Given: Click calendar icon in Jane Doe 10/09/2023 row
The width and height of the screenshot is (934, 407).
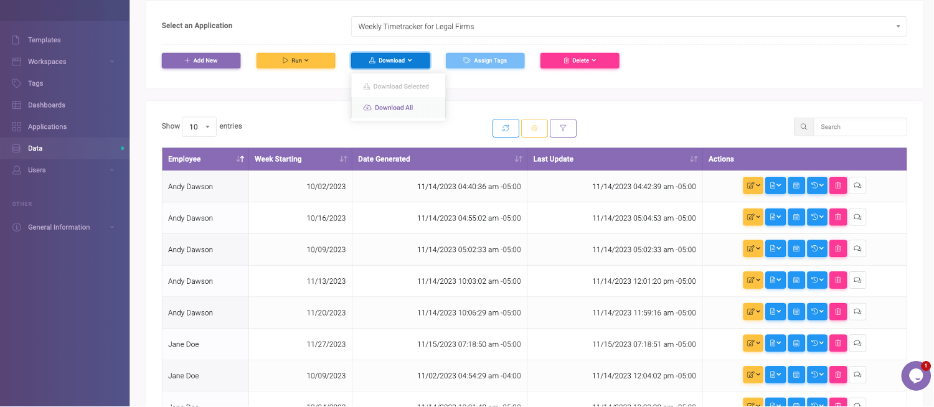Looking at the screenshot, I should pyautogui.click(x=796, y=375).
